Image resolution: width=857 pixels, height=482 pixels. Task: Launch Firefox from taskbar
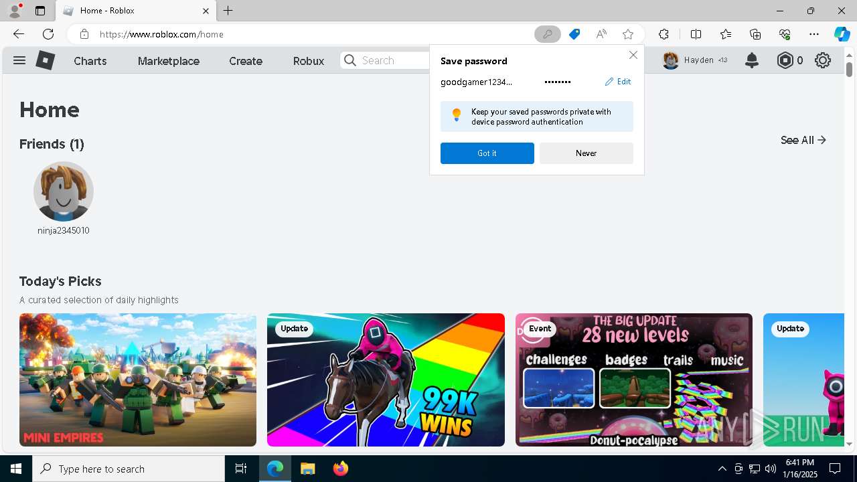(341, 469)
